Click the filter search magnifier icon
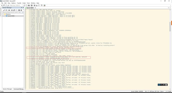This screenshot has height=93, width=172. (23, 12)
